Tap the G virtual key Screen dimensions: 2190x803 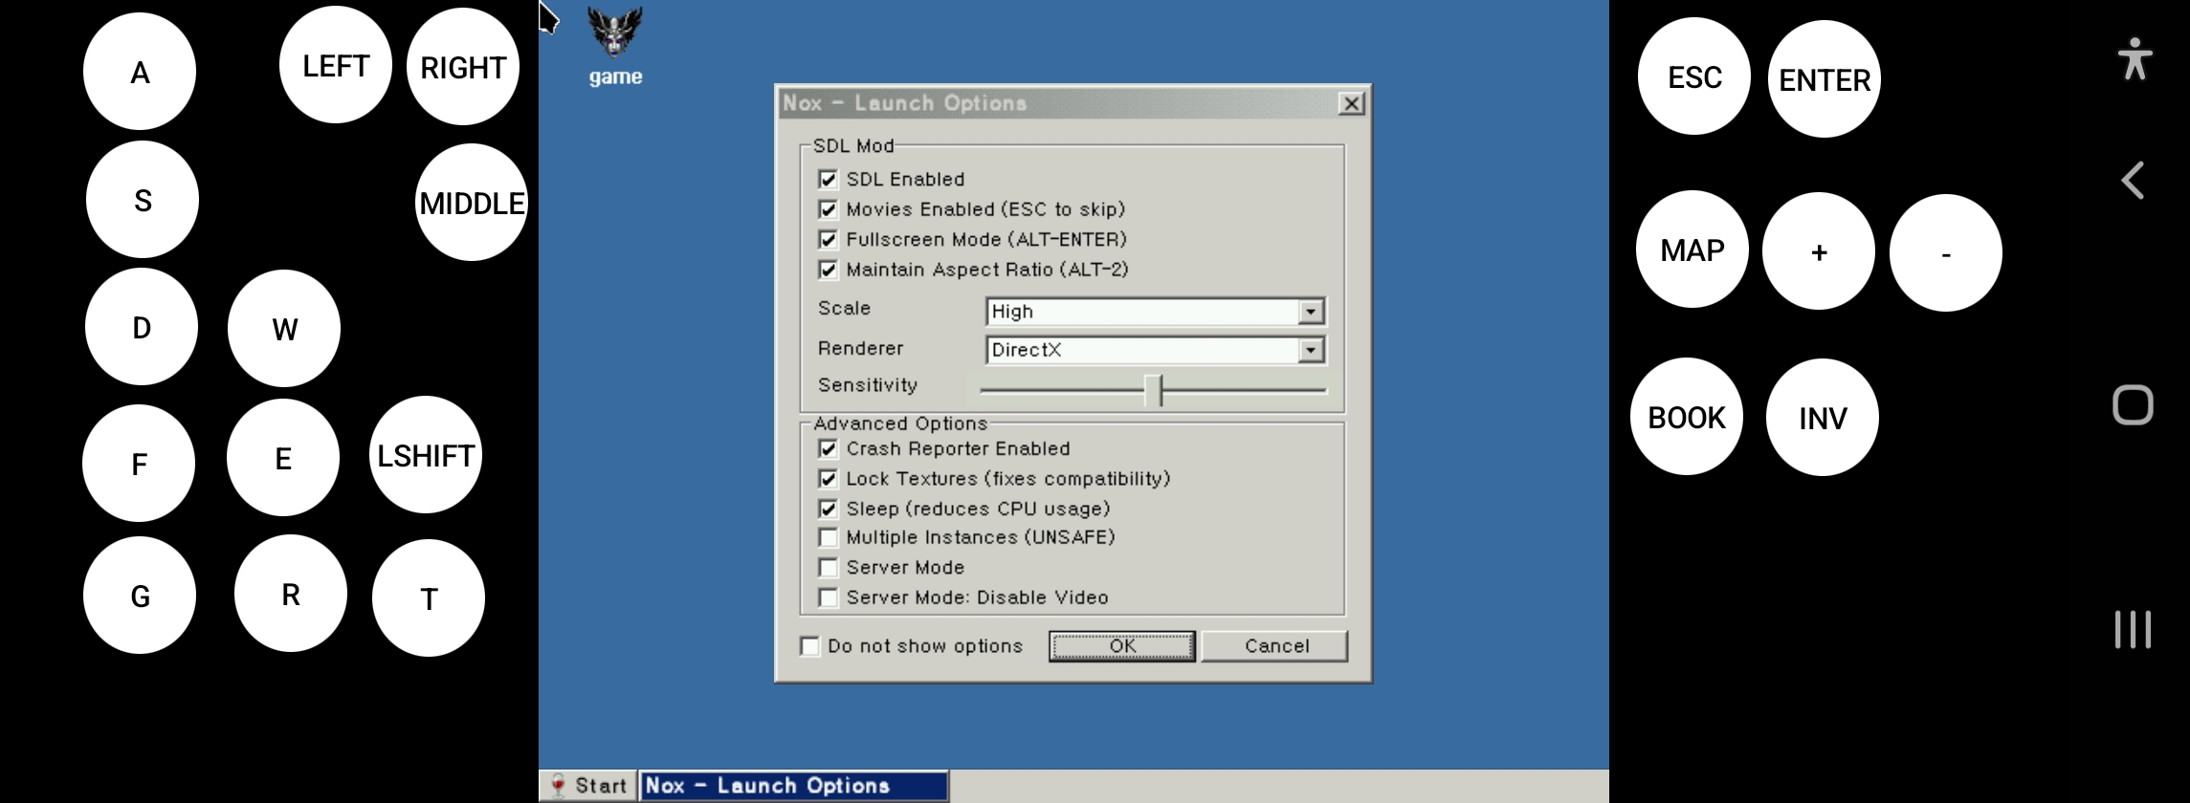140,596
